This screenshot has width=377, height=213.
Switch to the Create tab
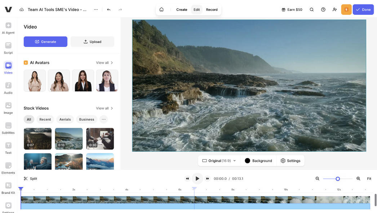pos(182,10)
